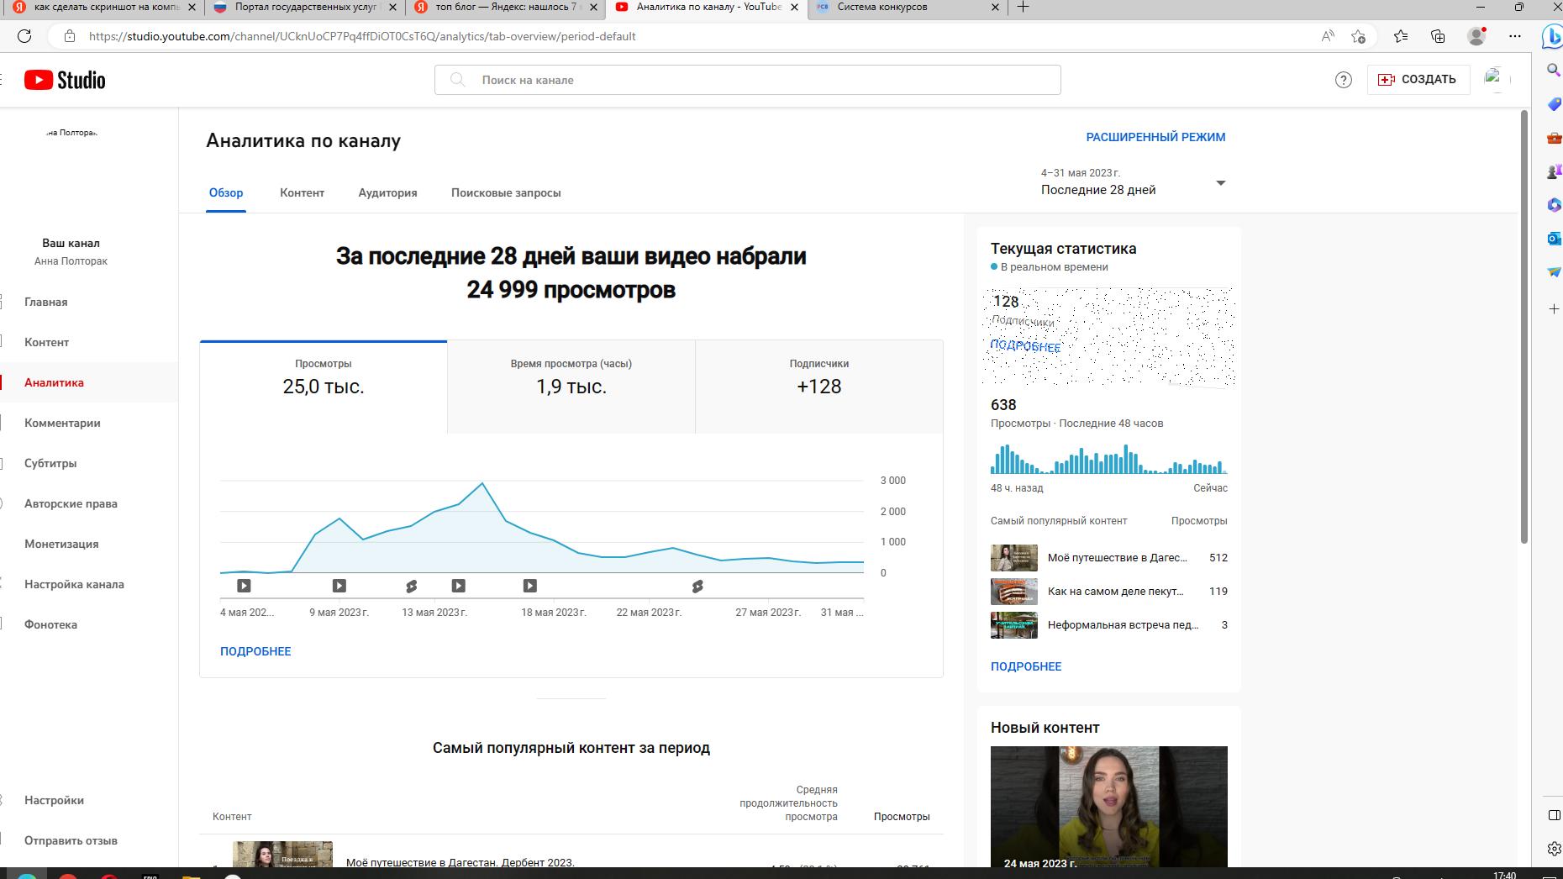This screenshot has height=879, width=1563.
Task: Open Монетизация in left sidebar
Action: 89,544
